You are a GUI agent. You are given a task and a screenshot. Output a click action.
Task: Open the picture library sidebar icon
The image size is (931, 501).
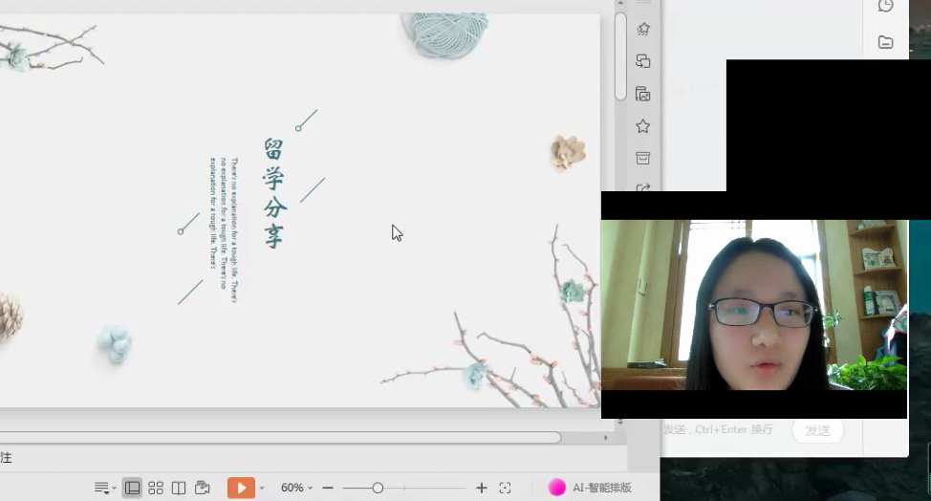[x=643, y=95]
